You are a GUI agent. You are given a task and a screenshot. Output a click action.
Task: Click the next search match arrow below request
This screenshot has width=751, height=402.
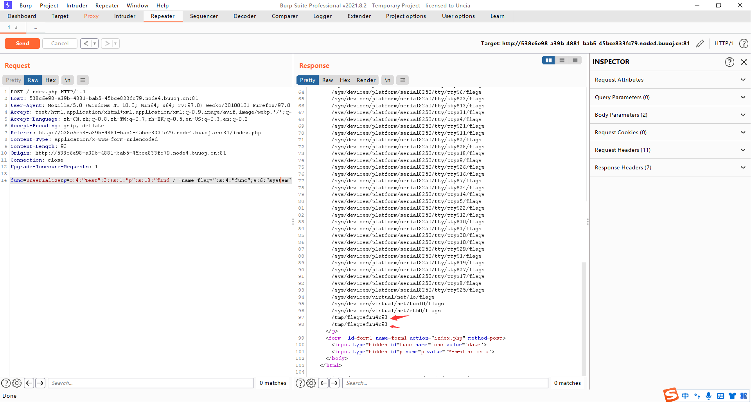[40, 383]
